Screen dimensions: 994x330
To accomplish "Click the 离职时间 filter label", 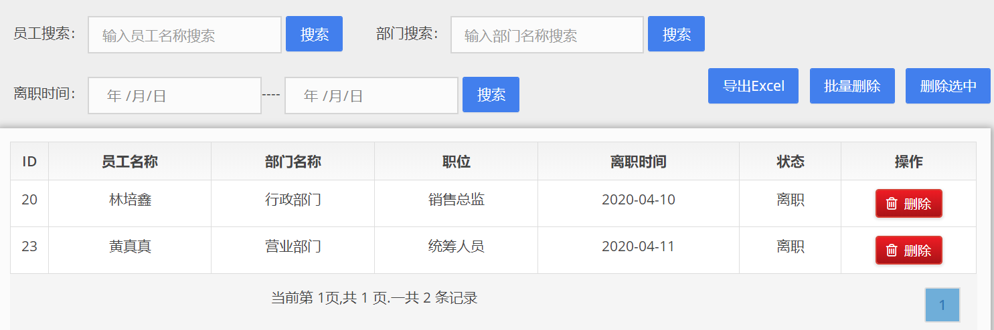I will click(x=45, y=94).
